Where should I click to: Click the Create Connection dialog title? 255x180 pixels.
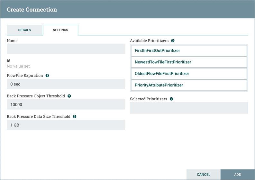32,10
